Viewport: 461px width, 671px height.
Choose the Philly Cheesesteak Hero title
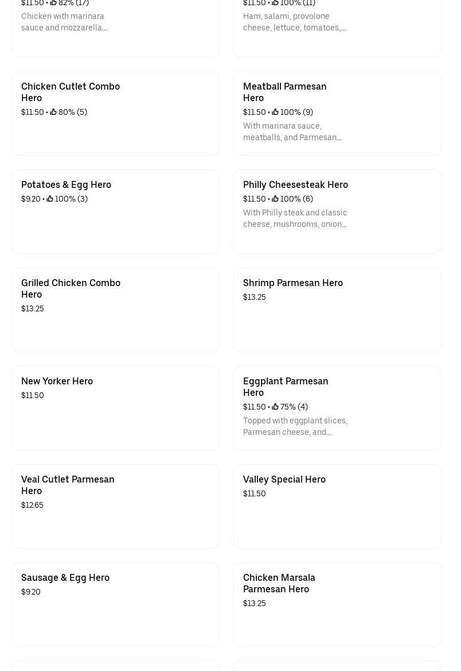[295, 184]
